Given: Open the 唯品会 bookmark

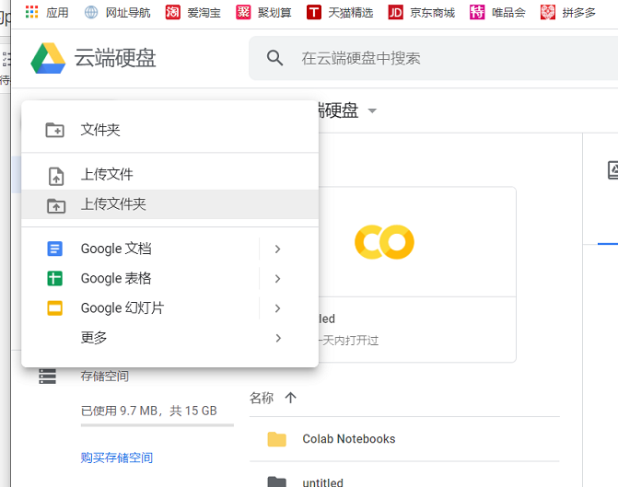Looking at the screenshot, I should click(x=497, y=13).
